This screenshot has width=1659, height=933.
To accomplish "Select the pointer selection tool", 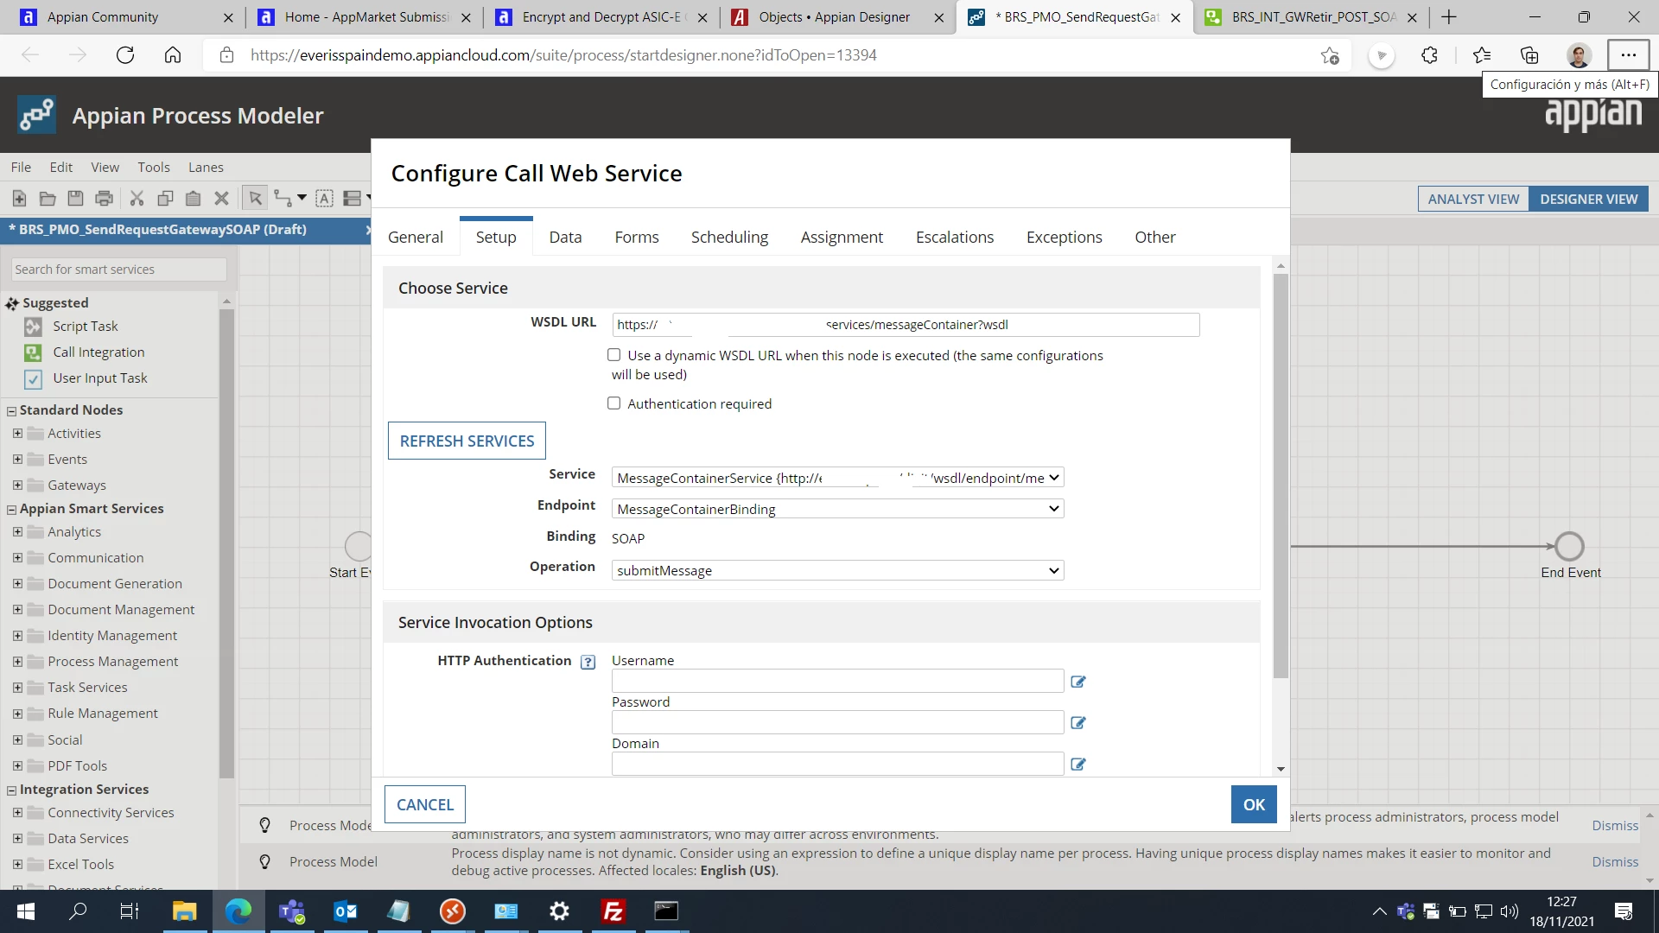I will point(255,199).
